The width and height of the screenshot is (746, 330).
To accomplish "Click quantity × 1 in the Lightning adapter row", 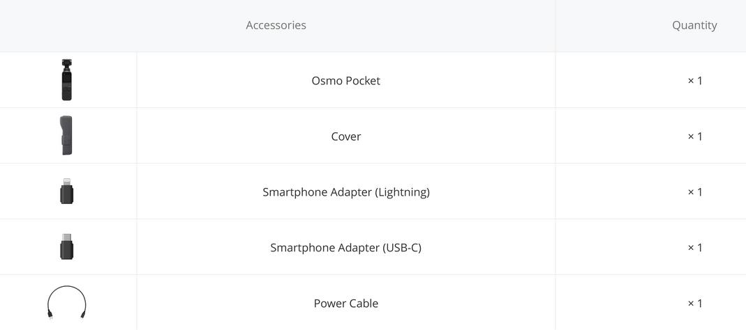I will tap(694, 192).
